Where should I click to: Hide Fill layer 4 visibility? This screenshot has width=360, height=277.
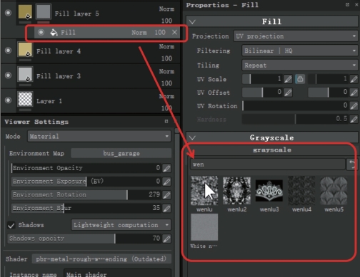(x=9, y=51)
